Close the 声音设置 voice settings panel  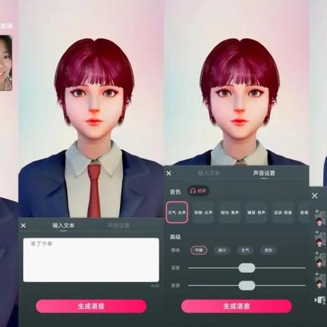click(169, 173)
